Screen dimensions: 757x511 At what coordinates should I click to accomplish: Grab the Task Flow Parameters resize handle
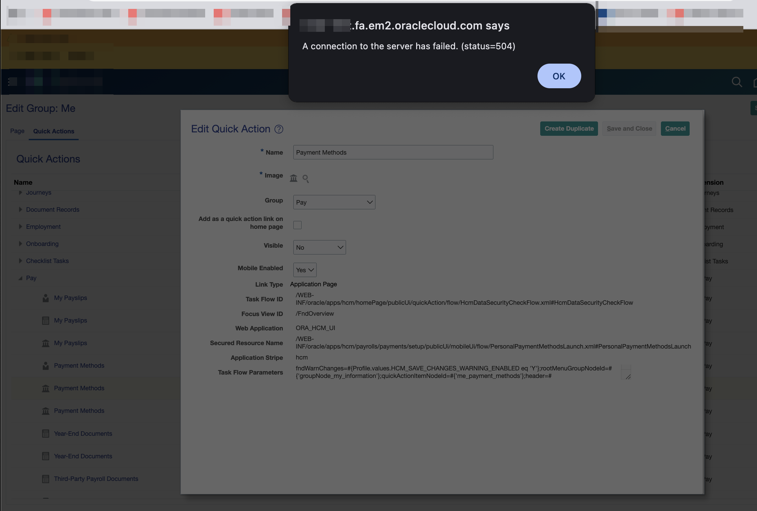coord(628,377)
